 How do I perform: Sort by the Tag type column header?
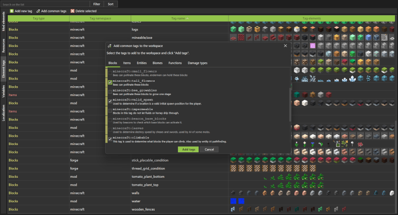point(39,18)
